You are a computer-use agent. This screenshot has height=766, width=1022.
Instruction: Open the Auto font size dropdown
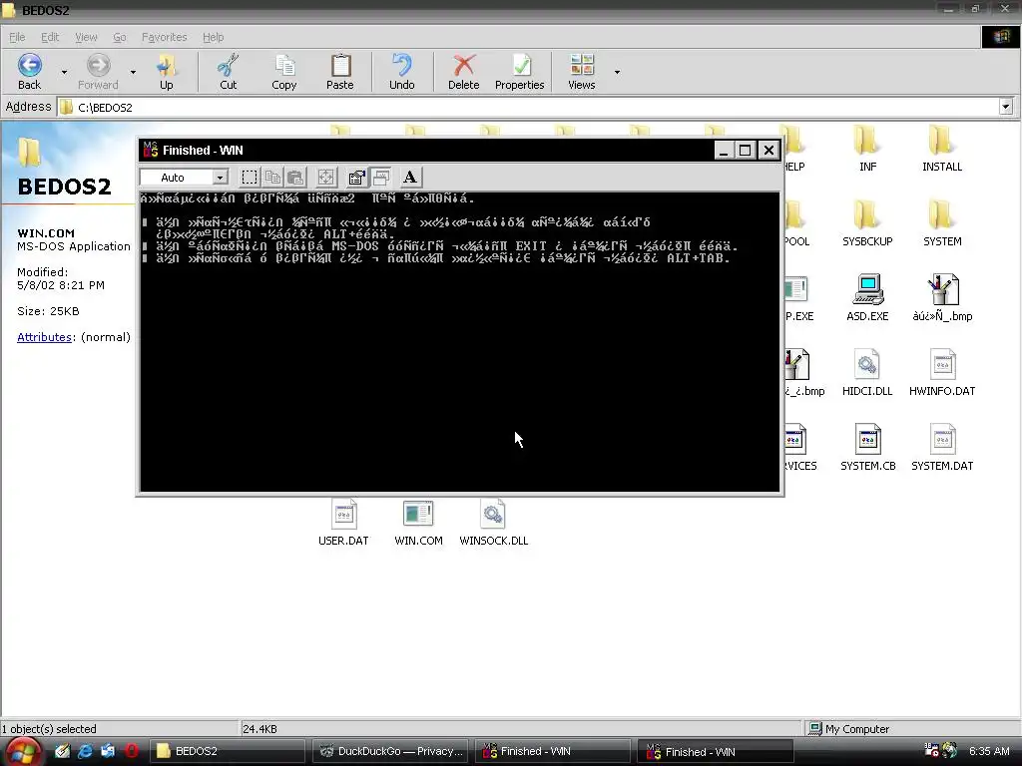click(x=221, y=178)
